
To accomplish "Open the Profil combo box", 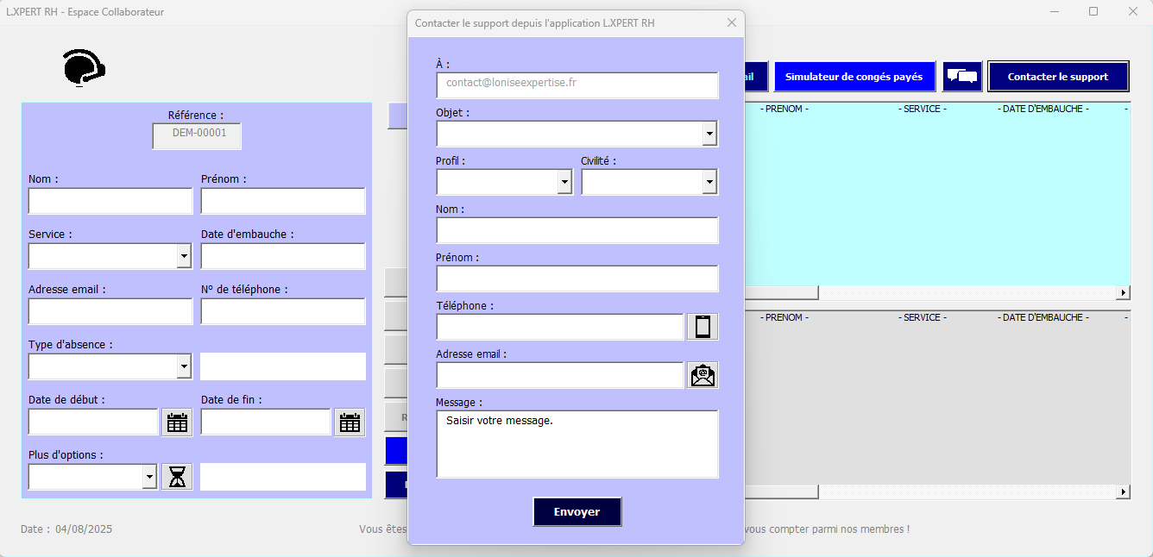I will 564,182.
